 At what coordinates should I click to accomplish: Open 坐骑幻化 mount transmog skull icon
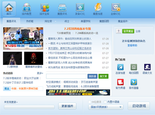[x=115, y=9]
